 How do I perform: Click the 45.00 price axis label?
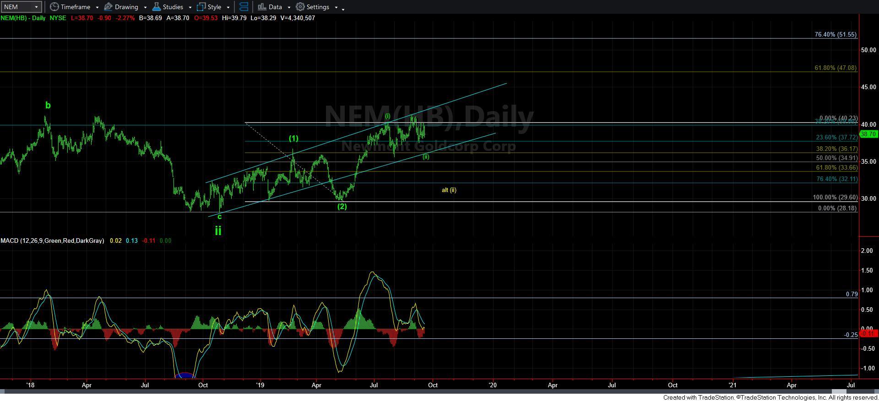click(868, 87)
